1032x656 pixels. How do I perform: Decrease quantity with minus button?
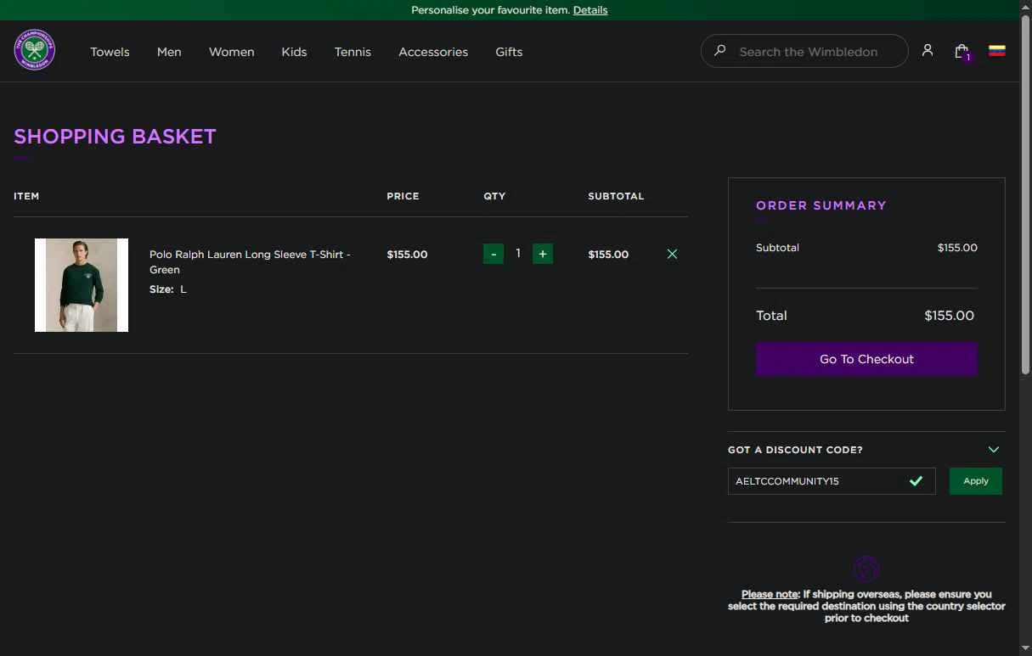493,254
